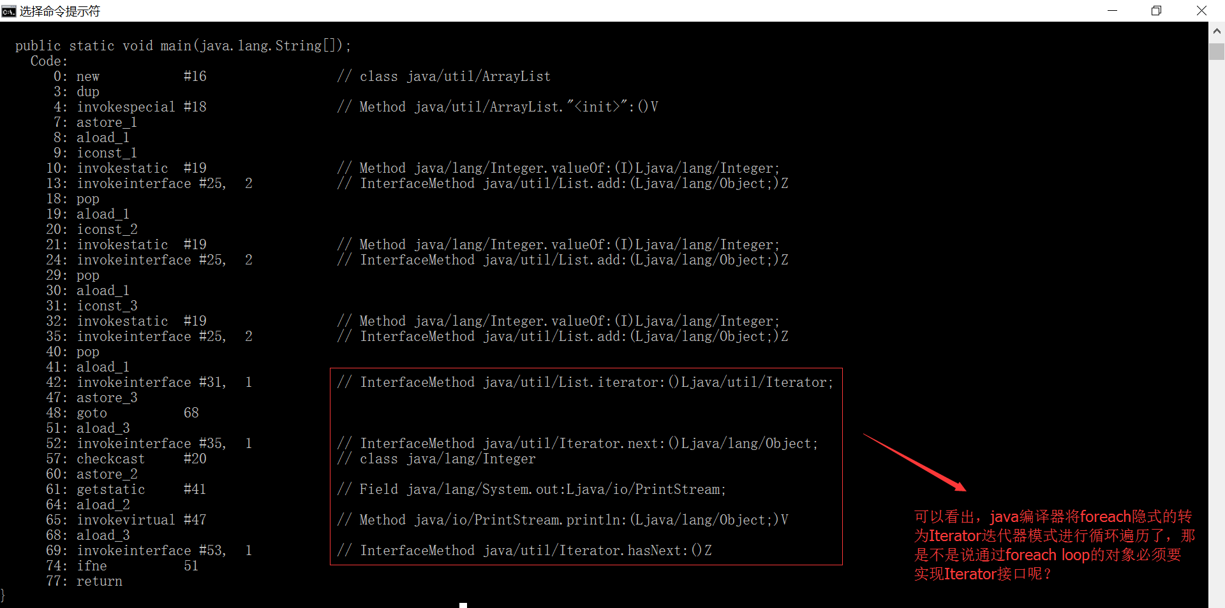Click the restore down window button

(x=1156, y=11)
